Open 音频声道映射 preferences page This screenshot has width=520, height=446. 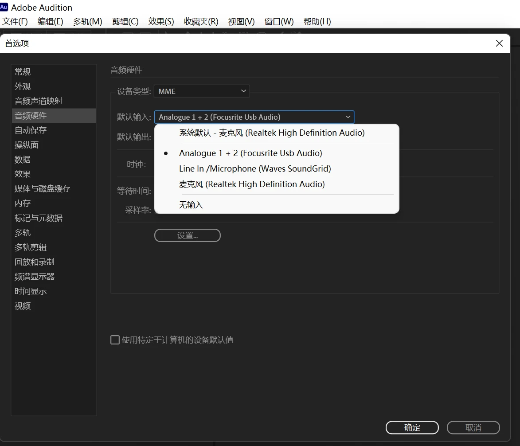pyautogui.click(x=54, y=101)
